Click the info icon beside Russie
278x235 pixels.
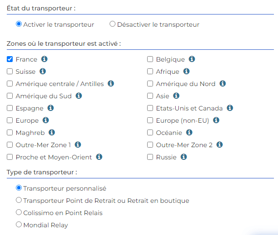pyautogui.click(x=184, y=157)
